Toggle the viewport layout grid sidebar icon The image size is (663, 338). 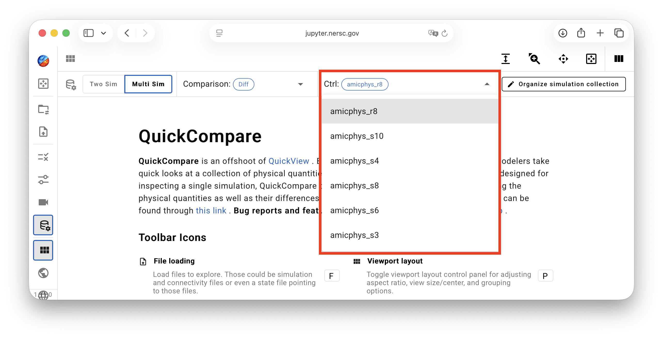(x=43, y=250)
